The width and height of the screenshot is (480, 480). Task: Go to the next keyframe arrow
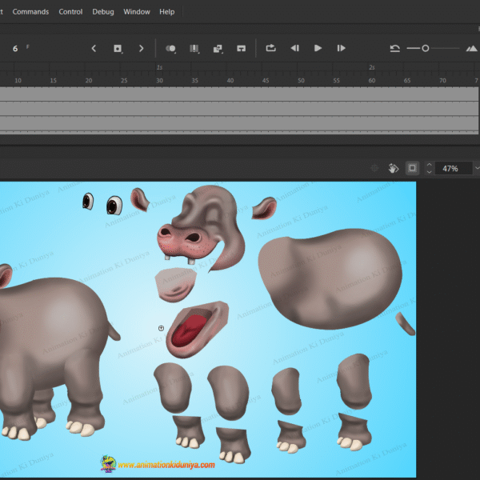tap(141, 48)
